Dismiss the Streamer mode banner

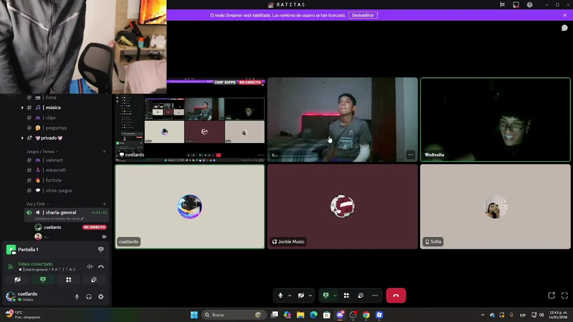pos(565,15)
